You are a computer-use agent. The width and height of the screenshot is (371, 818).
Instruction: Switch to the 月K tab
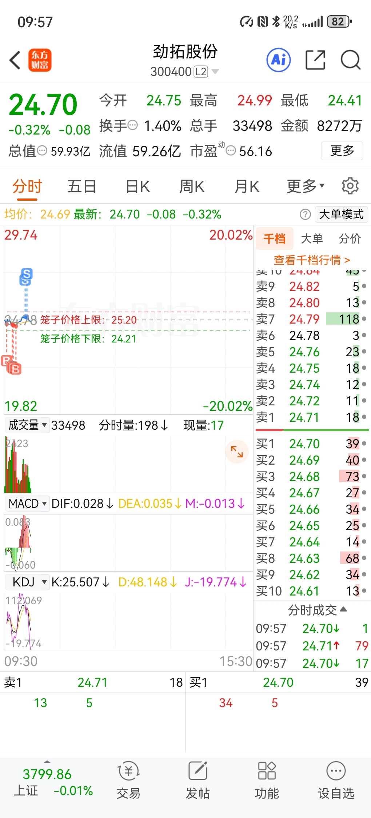pyautogui.click(x=247, y=187)
